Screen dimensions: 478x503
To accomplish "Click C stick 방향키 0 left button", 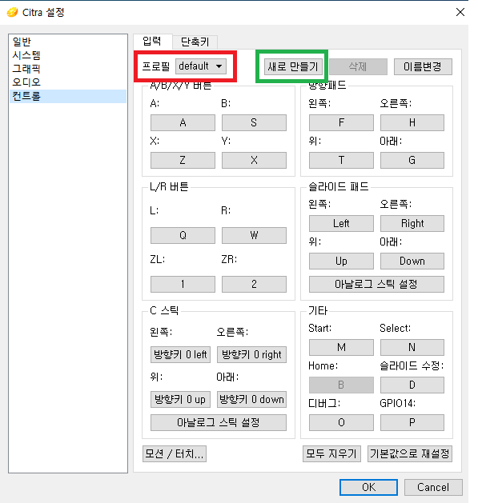I will coord(180,354).
